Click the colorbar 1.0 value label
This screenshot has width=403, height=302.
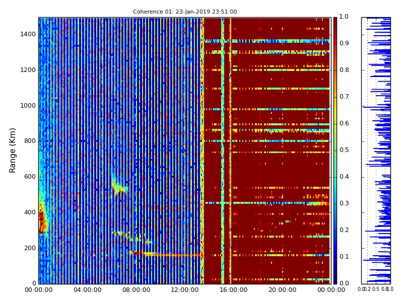coord(344,17)
